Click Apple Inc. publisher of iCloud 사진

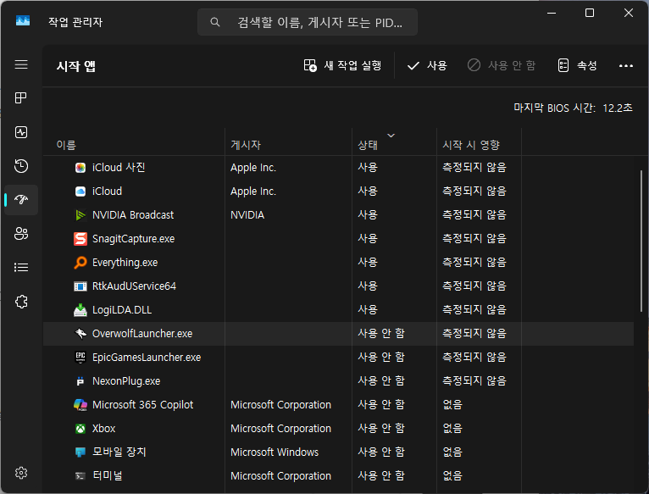point(253,168)
